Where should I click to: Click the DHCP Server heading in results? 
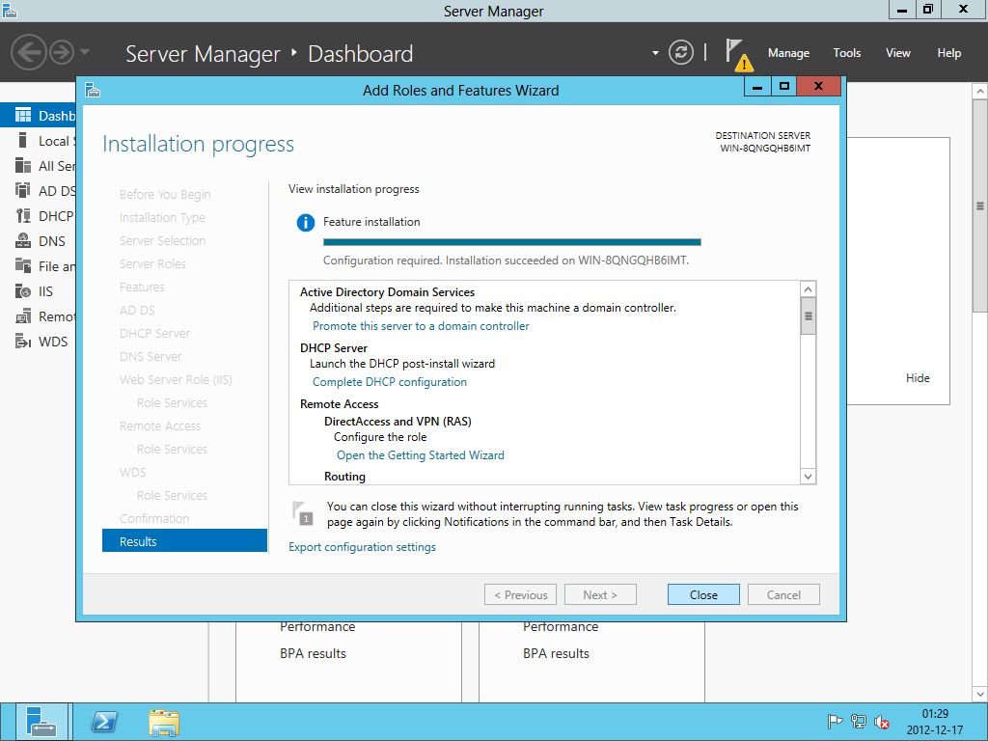333,347
